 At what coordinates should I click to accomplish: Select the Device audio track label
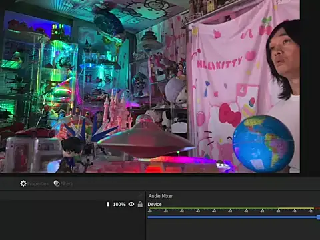(x=155, y=204)
